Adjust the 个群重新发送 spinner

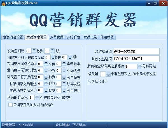(x=108, y=74)
